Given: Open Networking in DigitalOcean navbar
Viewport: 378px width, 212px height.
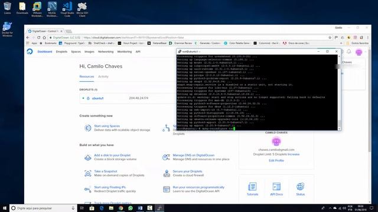Looking at the screenshot, I should tap(106, 52).
